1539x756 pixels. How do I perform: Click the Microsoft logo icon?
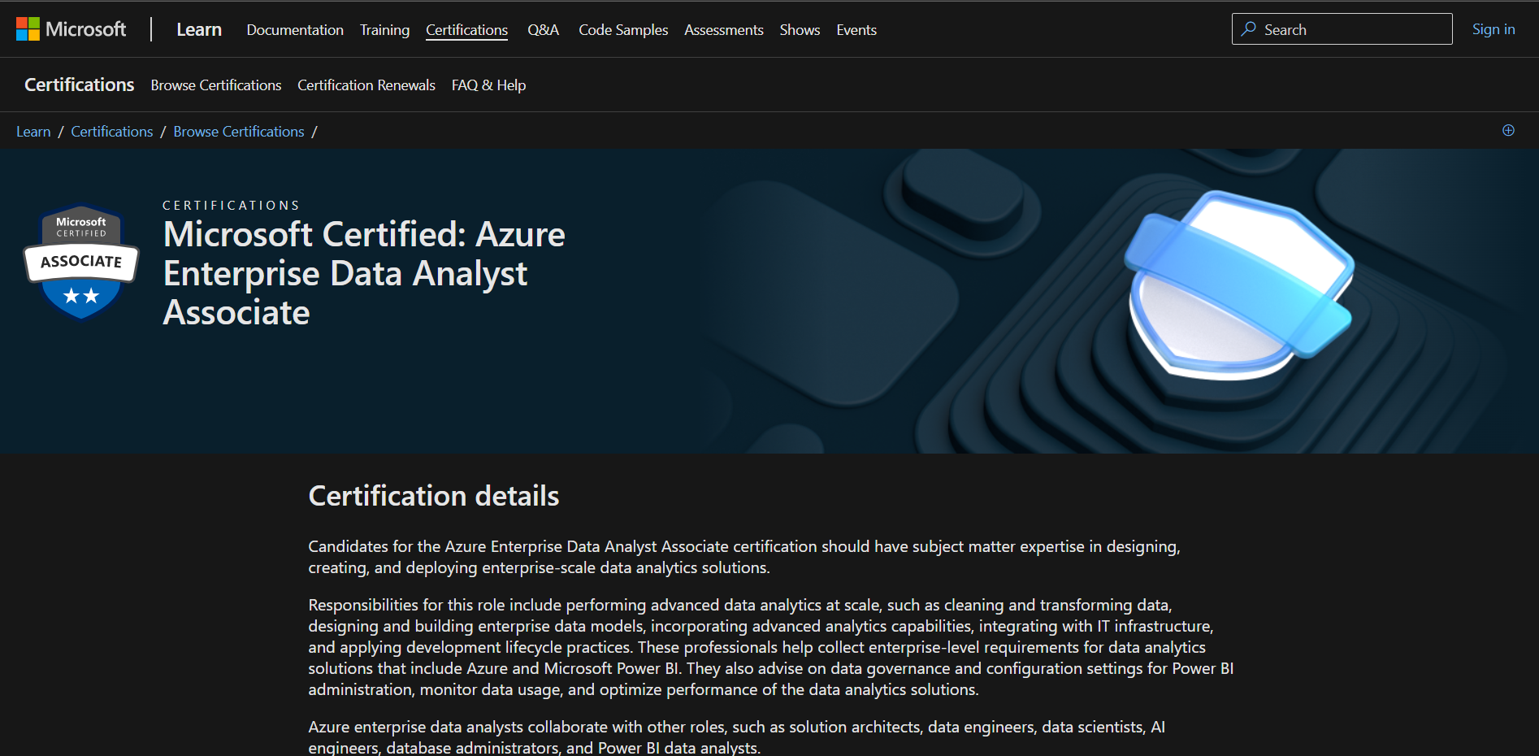pyautogui.click(x=28, y=29)
